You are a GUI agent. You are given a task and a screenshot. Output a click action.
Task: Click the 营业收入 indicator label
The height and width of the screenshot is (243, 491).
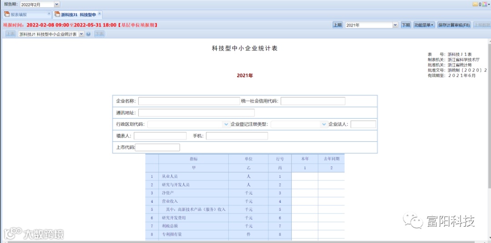pyautogui.click(x=170, y=201)
